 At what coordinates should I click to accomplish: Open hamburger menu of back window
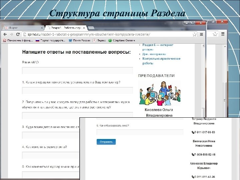click(x=223, y=34)
